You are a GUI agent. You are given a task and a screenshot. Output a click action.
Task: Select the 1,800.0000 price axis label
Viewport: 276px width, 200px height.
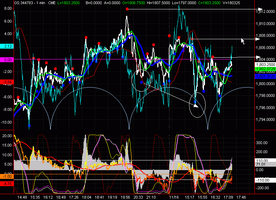(x=265, y=84)
